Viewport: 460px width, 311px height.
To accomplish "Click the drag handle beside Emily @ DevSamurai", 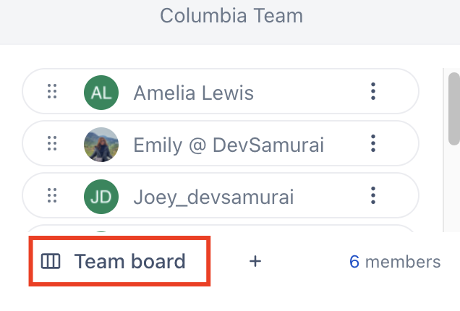I will click(52, 144).
